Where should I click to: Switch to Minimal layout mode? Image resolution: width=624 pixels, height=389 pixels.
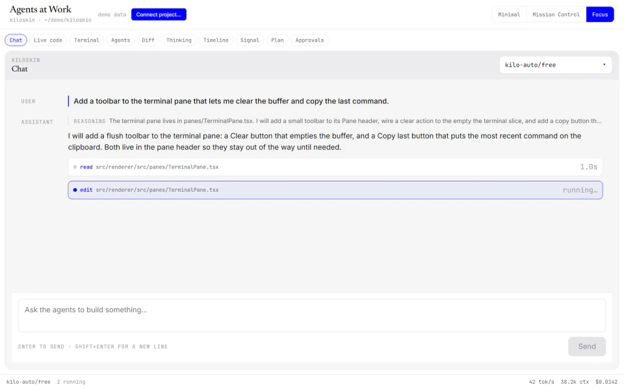(509, 14)
